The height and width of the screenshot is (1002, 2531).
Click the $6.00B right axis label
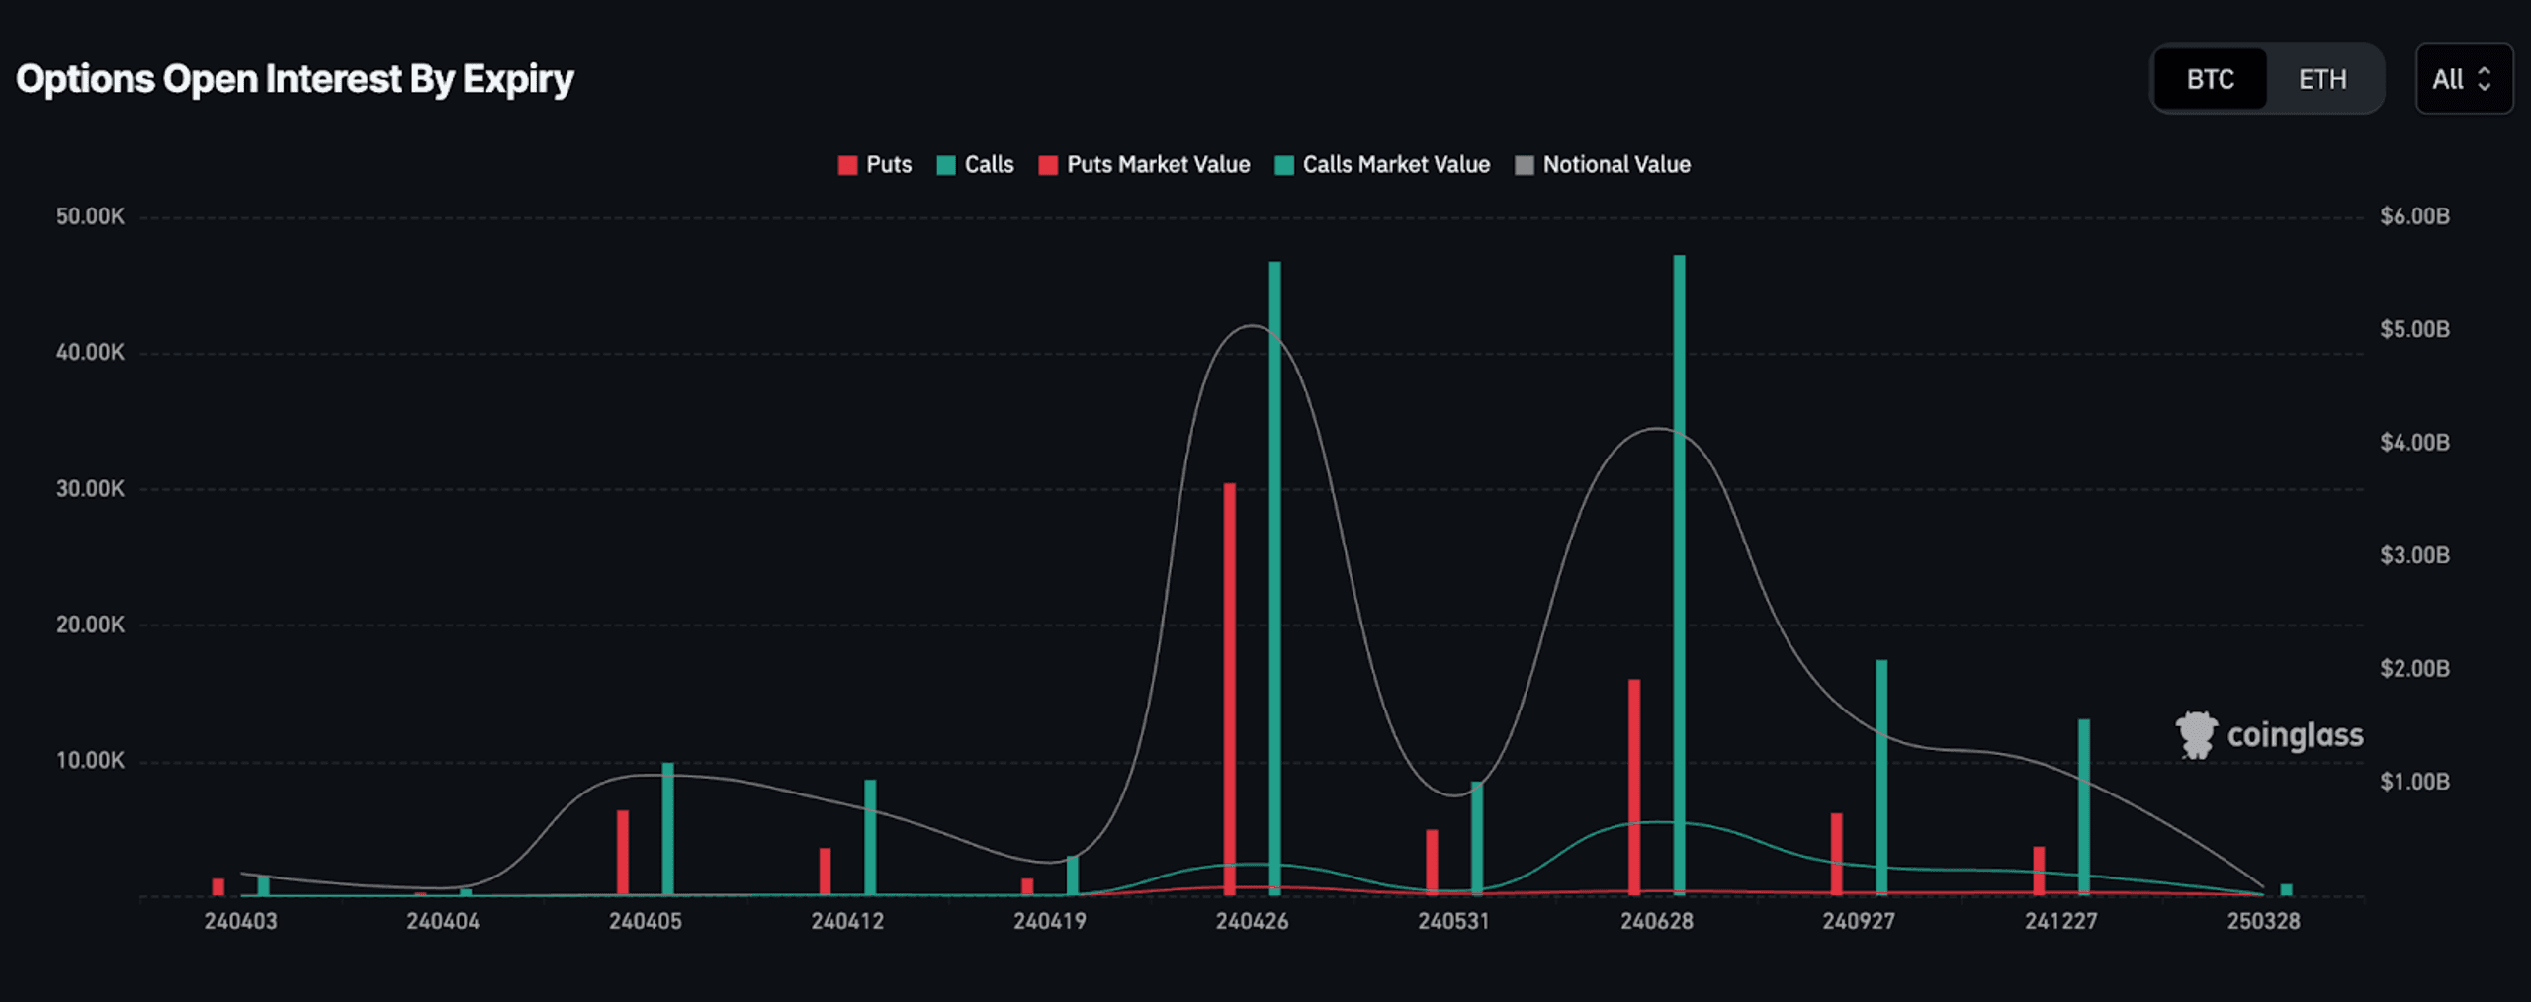pos(2415,216)
